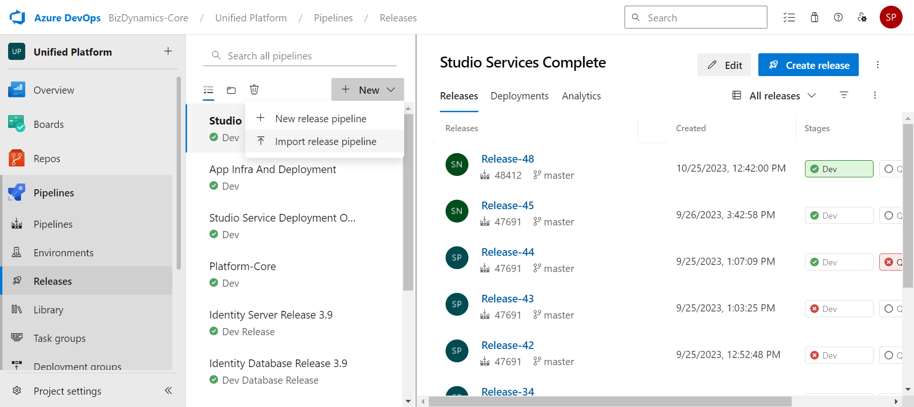Open the Release-48 link
This screenshot has height=407, width=914.
507,159
